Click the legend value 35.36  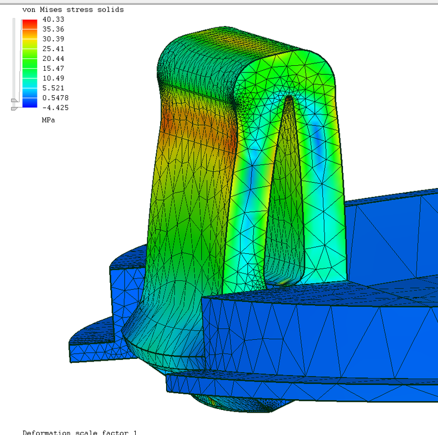(x=53, y=29)
